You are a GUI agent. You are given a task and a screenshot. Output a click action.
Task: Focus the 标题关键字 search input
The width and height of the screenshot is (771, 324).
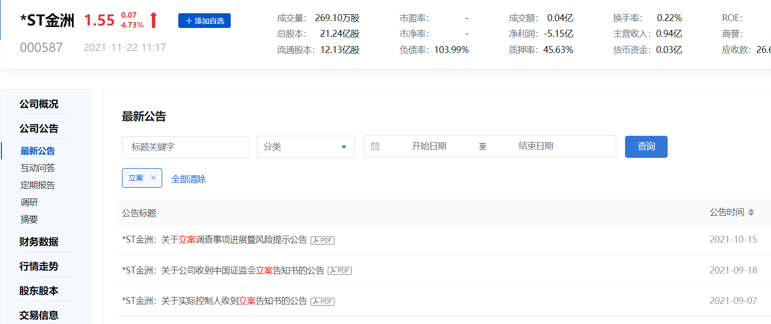coord(185,147)
